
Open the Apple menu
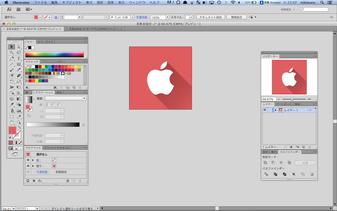(x=6, y=2)
